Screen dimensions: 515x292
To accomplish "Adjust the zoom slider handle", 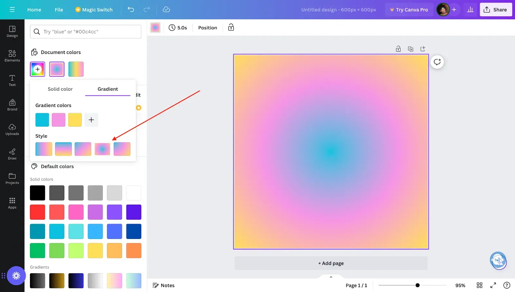I will click(x=417, y=285).
